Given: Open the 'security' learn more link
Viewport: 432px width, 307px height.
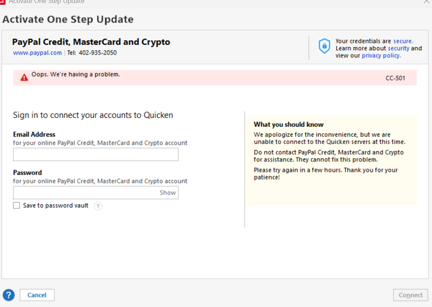Looking at the screenshot, I should click(399, 48).
